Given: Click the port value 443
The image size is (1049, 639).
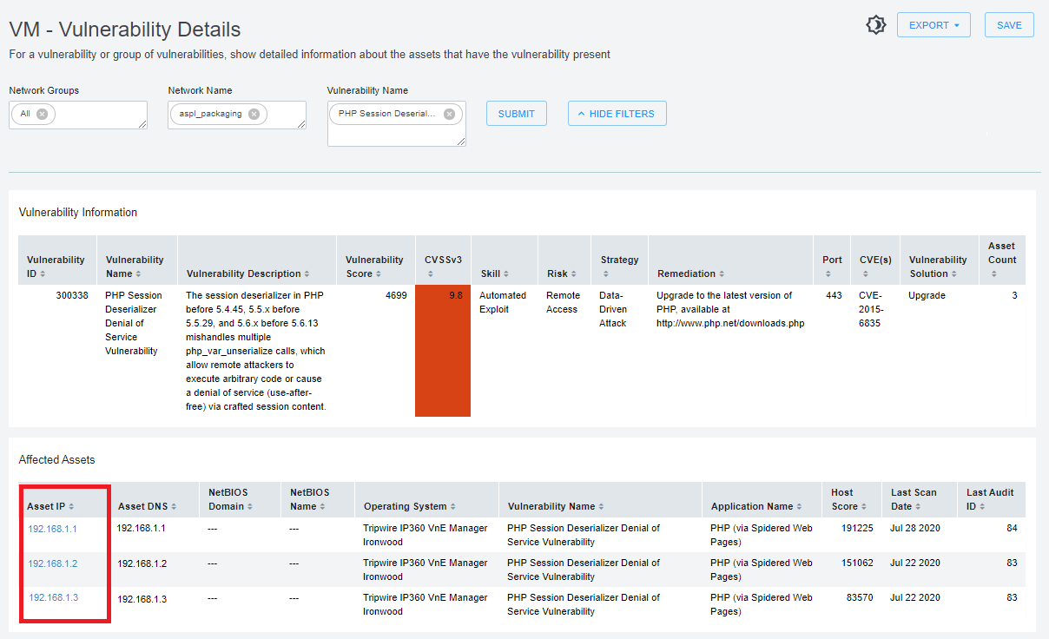Looking at the screenshot, I should tap(834, 295).
